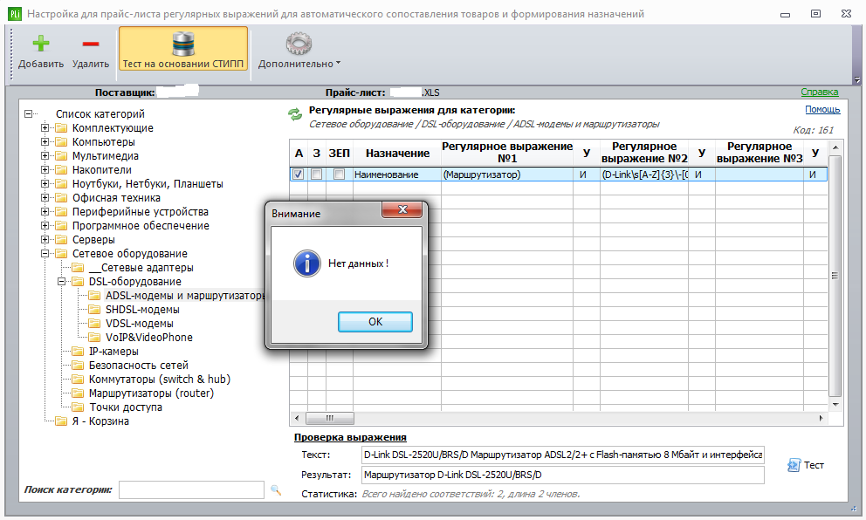Expand the Периферийные устройства category
Image resolution: width=866 pixels, height=520 pixels.
[x=45, y=211]
